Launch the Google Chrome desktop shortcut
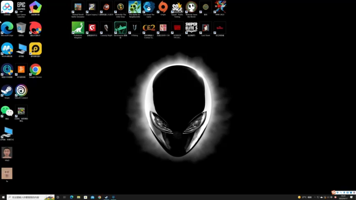 click(36, 70)
